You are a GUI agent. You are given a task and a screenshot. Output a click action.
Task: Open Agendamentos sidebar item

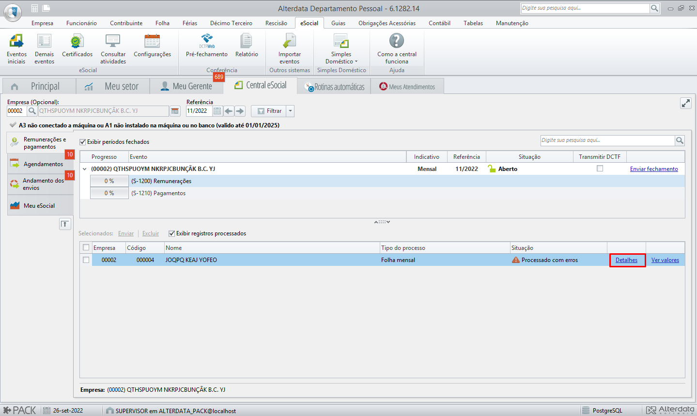pyautogui.click(x=40, y=164)
